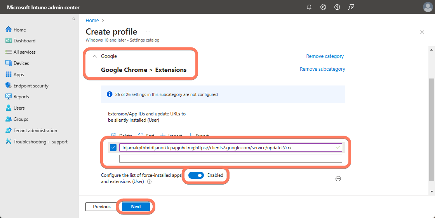
Task: Remove setting with the minus circle icon
Action: tap(338, 179)
